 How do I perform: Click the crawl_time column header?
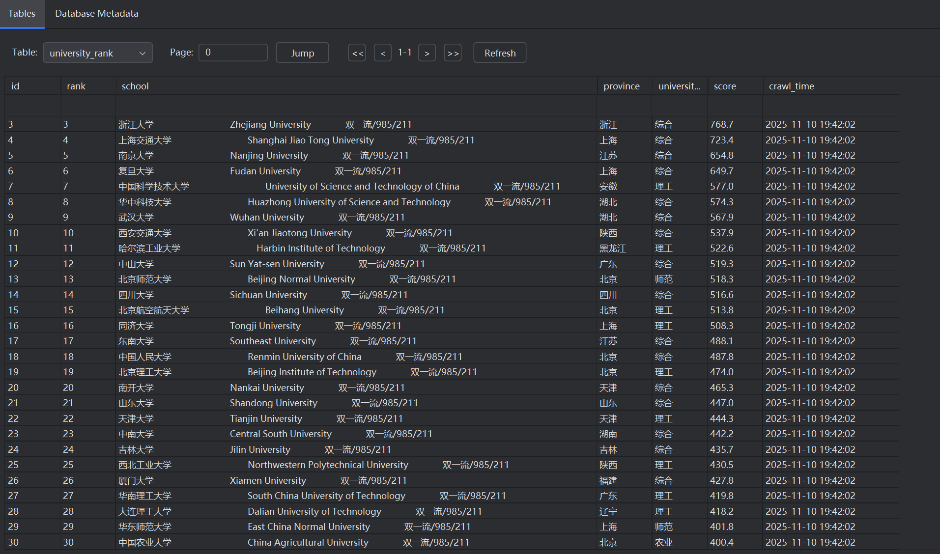[x=831, y=86]
